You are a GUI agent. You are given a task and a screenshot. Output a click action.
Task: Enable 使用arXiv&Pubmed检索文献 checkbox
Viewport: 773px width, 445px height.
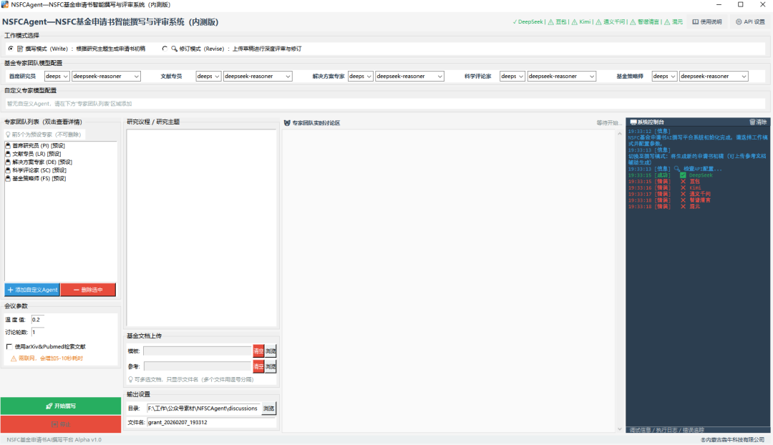pyautogui.click(x=9, y=347)
